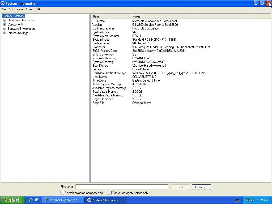Screen dimensions: 272x204
Task: Open the View menu
Action: coord(20,9)
